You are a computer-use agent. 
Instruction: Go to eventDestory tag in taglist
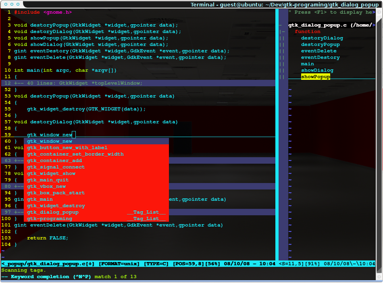tap(320, 57)
